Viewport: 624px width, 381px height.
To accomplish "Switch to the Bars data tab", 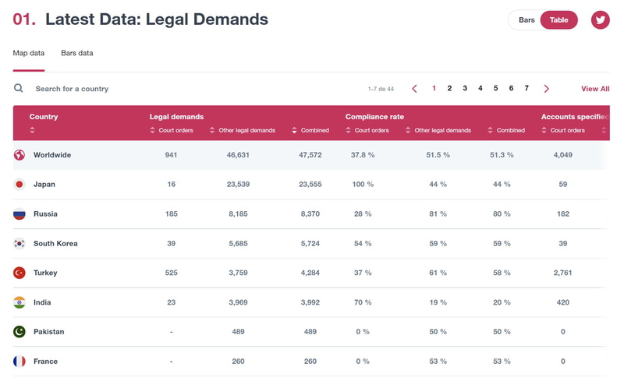I will [x=77, y=53].
